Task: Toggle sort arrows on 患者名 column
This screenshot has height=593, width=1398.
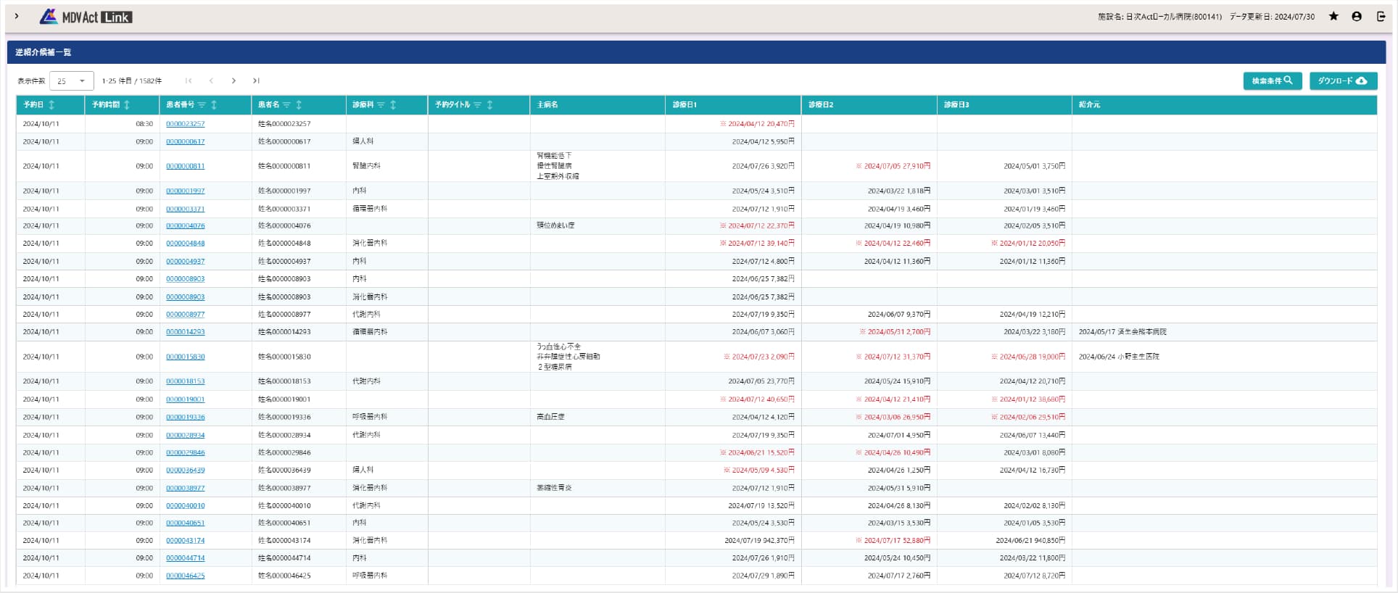Action: (x=299, y=105)
